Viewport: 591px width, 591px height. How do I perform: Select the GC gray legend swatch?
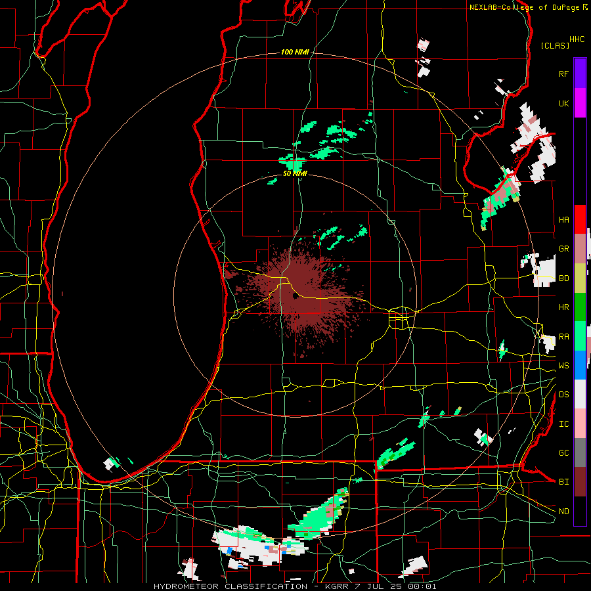click(580, 452)
